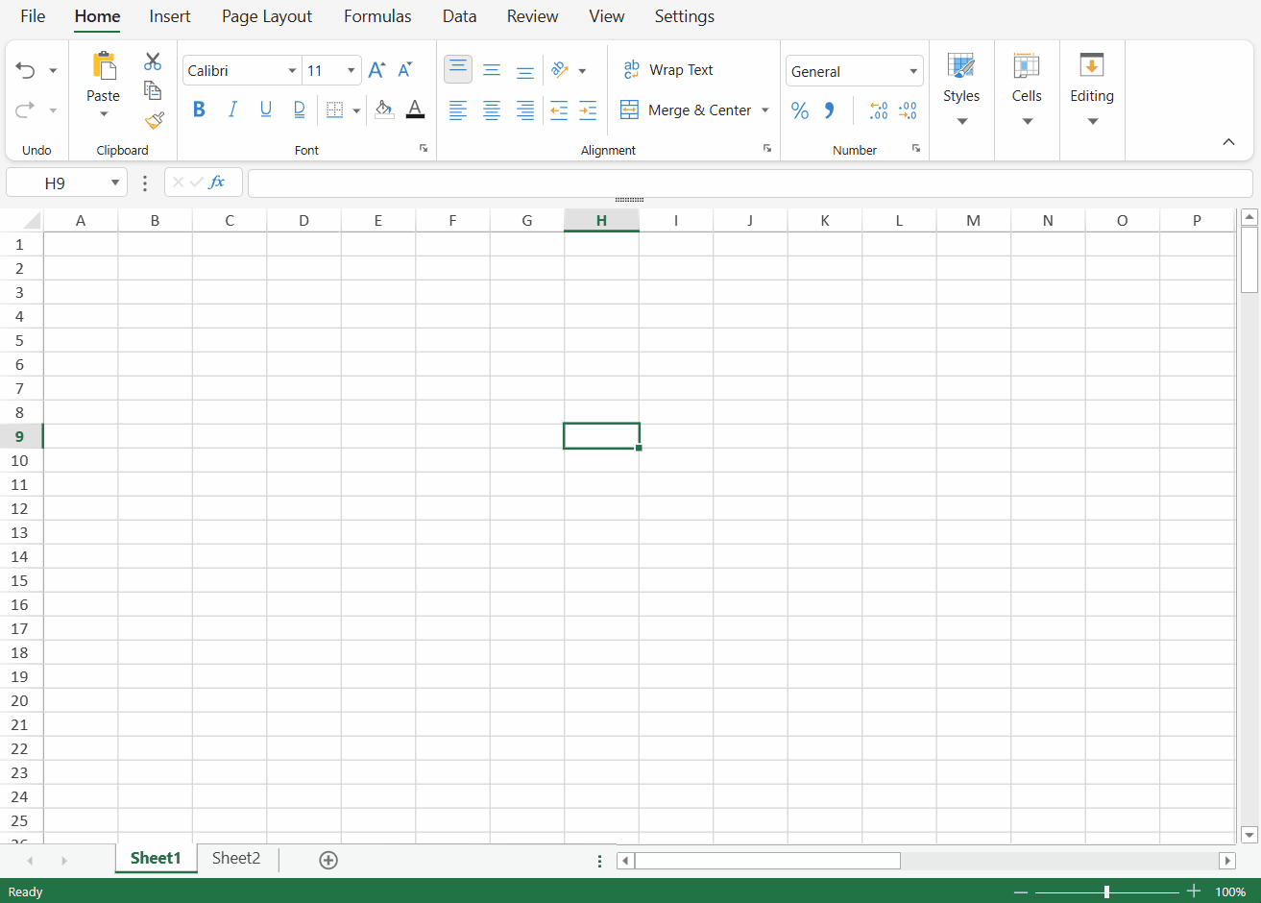Click the Name Box showing H9
This screenshot has height=903, width=1261.
click(x=66, y=183)
